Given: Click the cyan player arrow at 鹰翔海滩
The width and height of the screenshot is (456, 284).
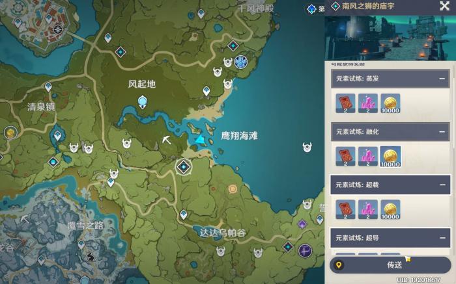Looking at the screenshot, I should coord(200,139).
